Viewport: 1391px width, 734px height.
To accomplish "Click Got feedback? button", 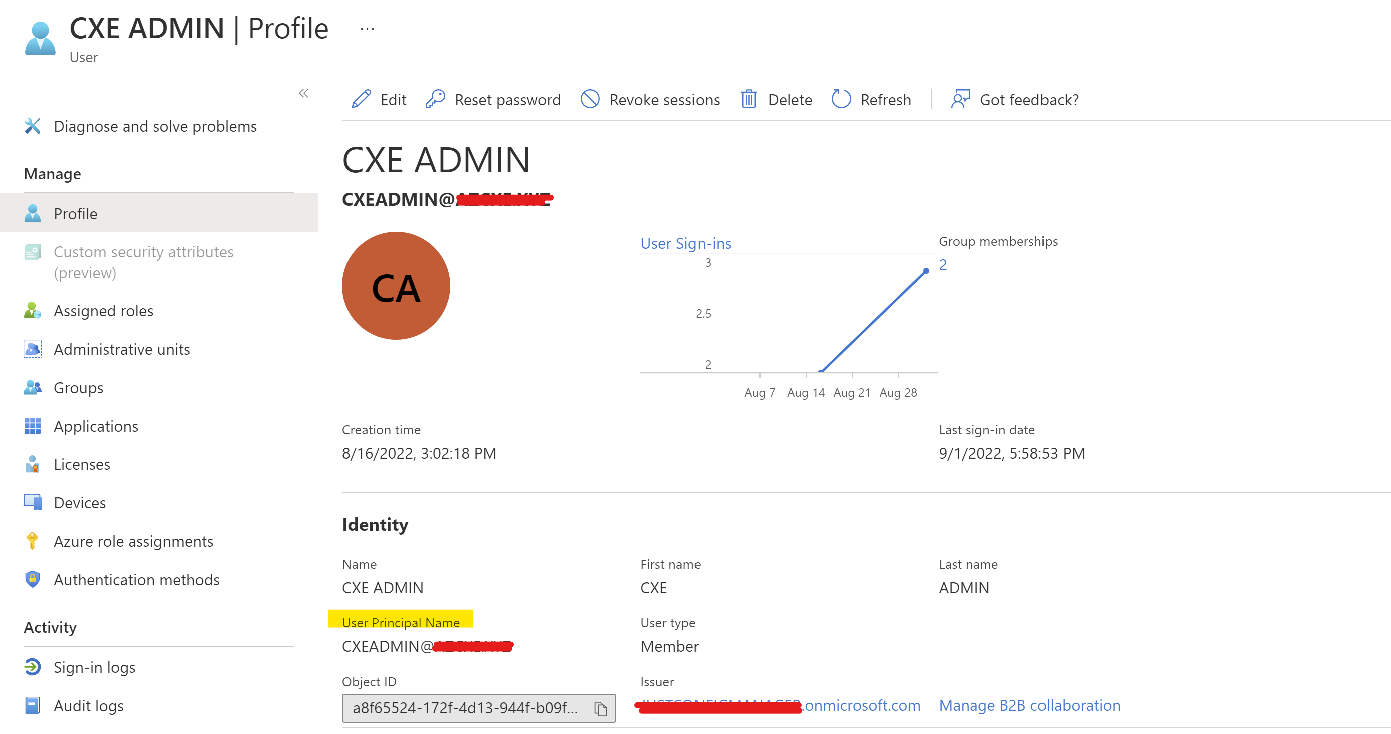I will tap(1028, 99).
